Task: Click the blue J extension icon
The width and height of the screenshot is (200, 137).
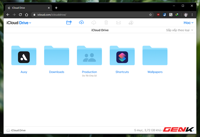Action: pos(165,15)
